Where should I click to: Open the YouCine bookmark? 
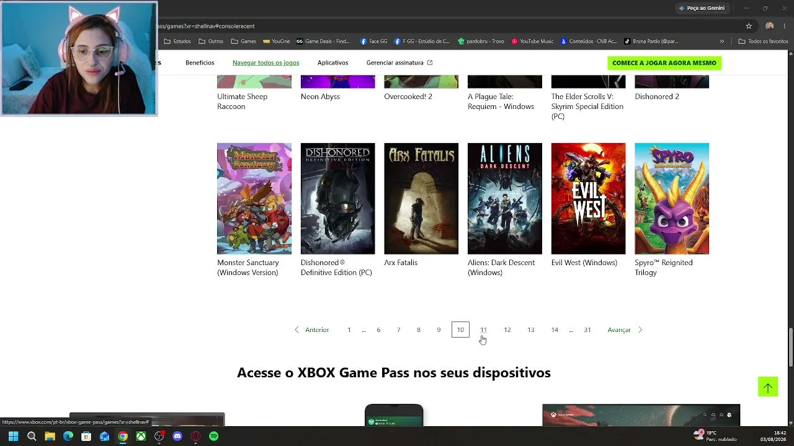coord(276,42)
